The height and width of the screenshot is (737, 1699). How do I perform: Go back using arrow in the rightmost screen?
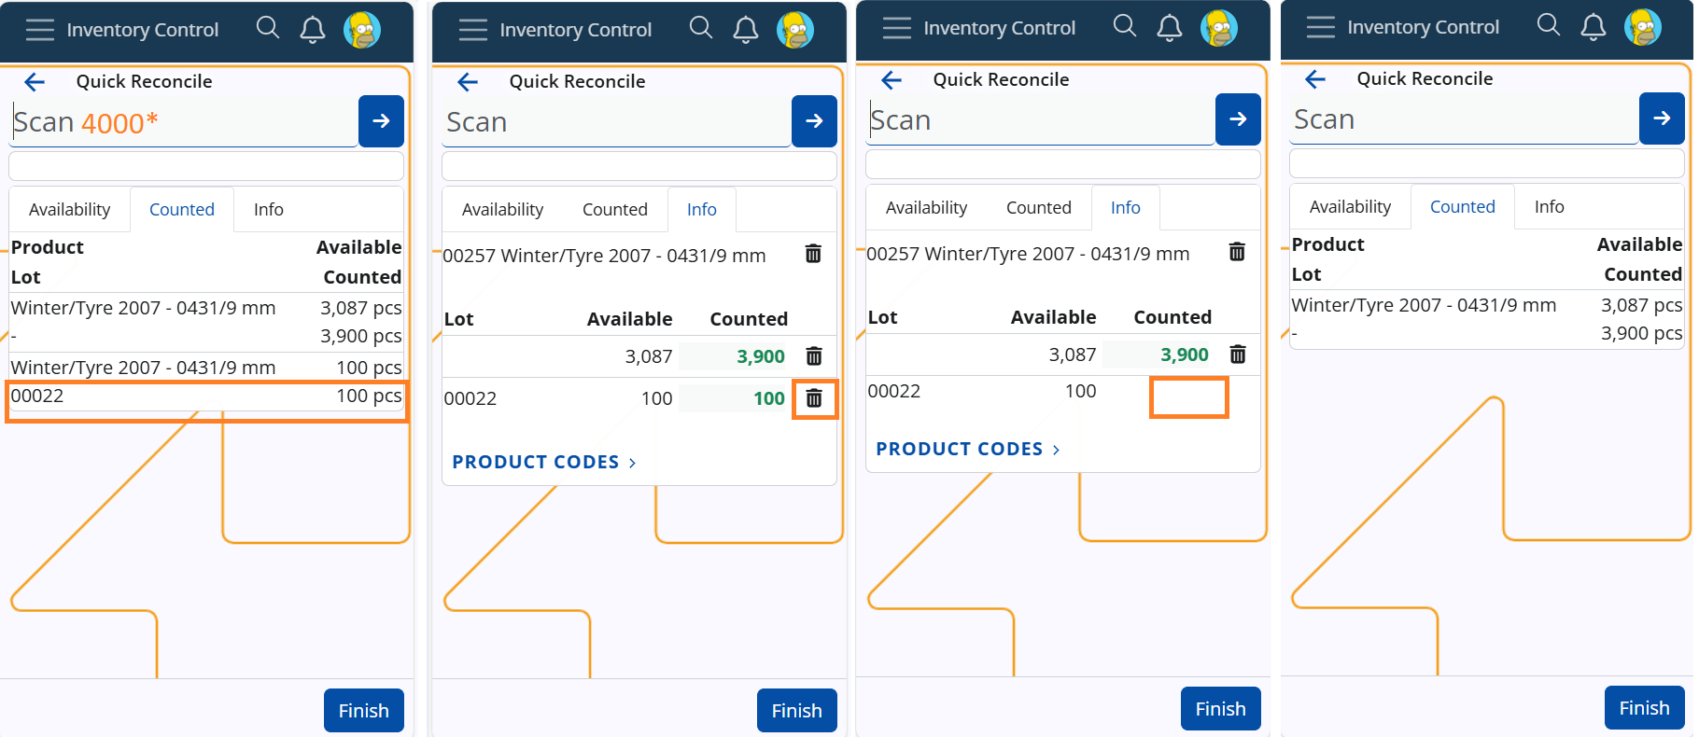point(1315,79)
